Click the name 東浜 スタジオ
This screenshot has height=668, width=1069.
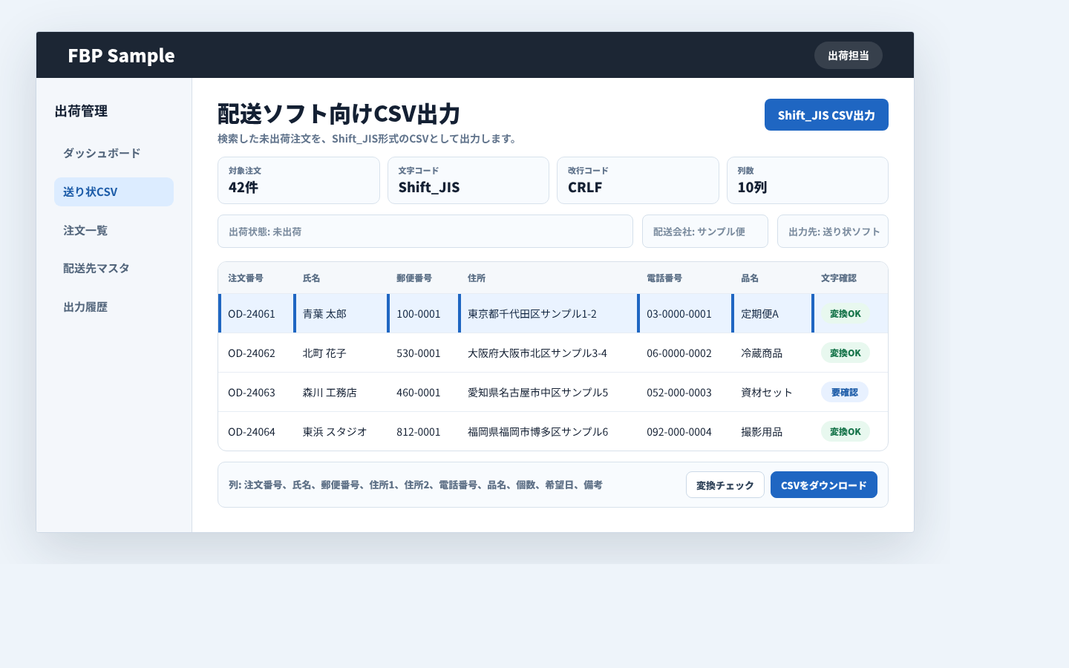335,432
